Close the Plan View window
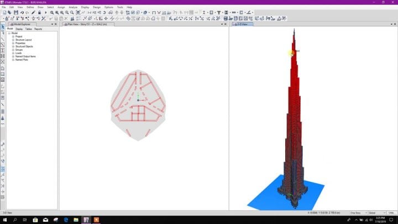Image resolution: width=398 pixels, height=224 pixels. click(226, 24)
